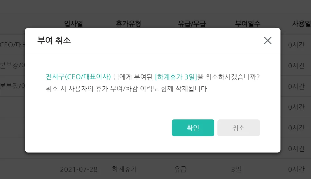Click the gray 취소 button

click(238, 128)
